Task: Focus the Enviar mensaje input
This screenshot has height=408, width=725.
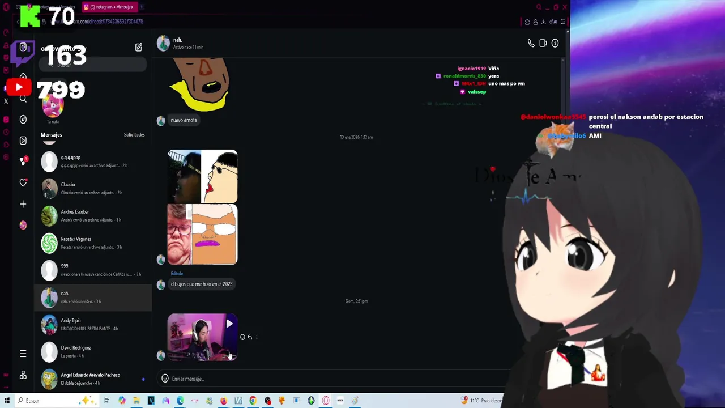Action: (334, 379)
